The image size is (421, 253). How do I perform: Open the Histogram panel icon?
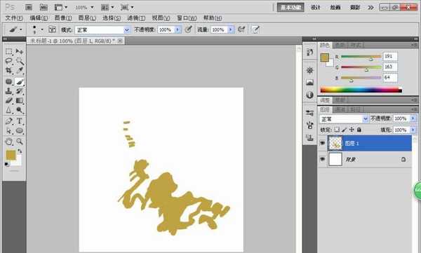[x=310, y=82]
